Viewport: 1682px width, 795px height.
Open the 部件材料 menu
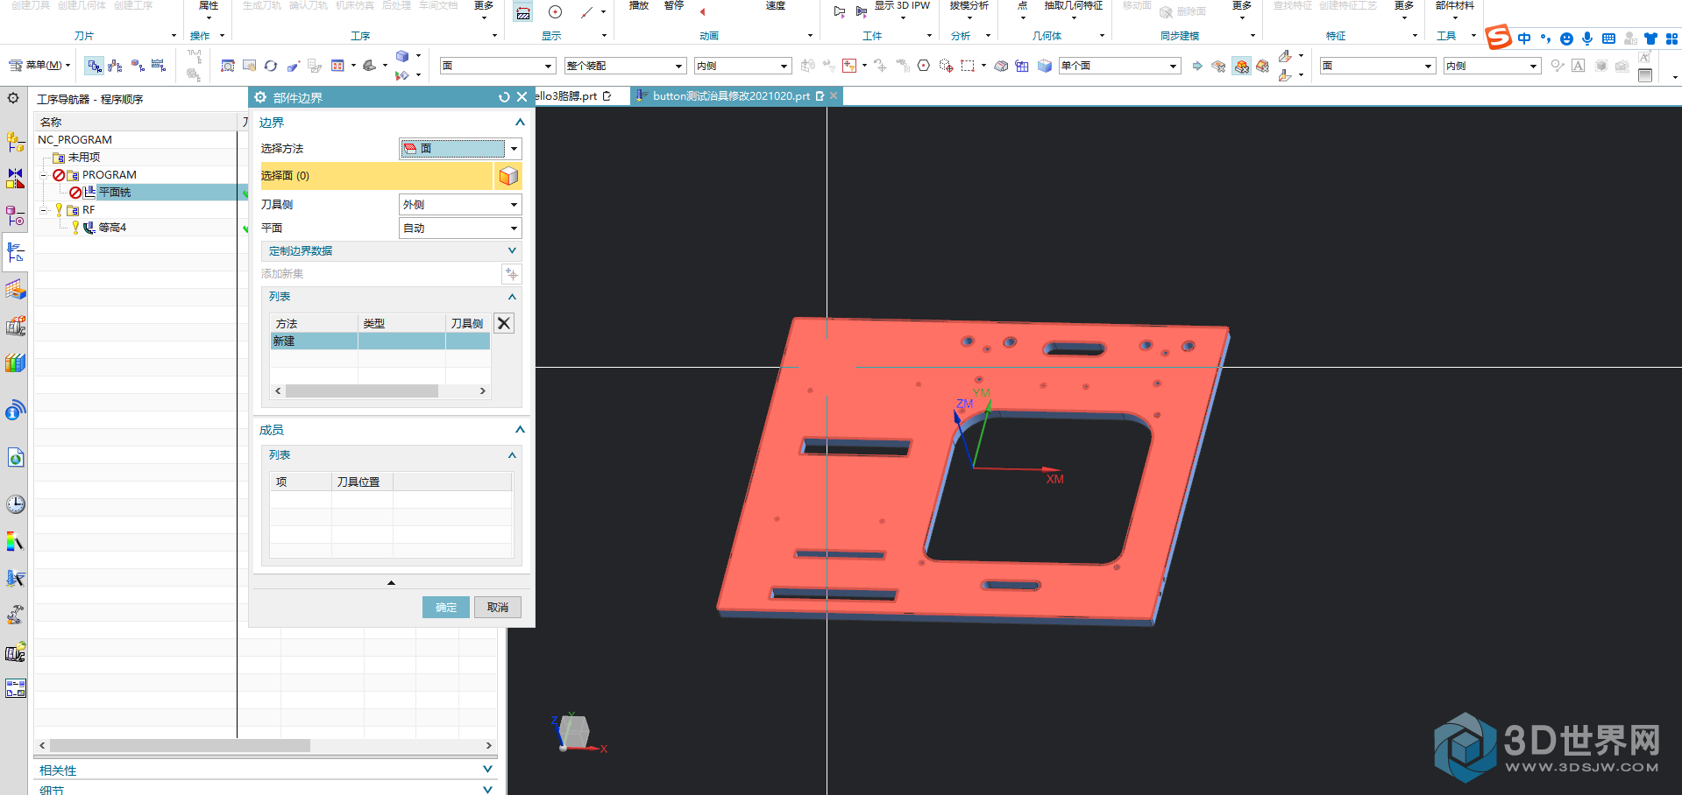pyautogui.click(x=1455, y=10)
